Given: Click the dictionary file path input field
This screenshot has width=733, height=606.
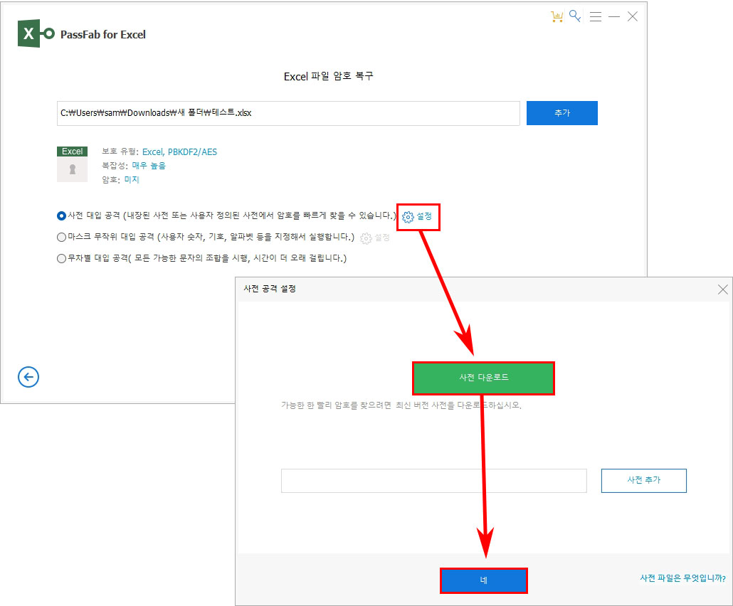Looking at the screenshot, I should (x=434, y=481).
